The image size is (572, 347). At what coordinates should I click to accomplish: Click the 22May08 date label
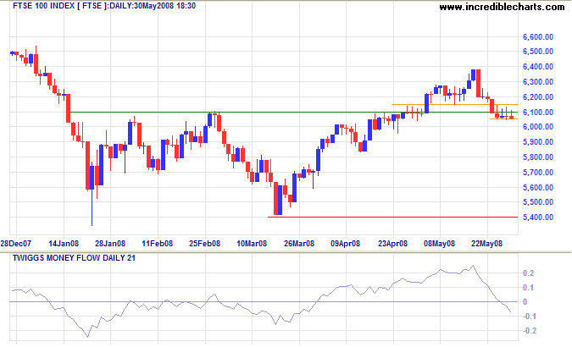pos(486,244)
